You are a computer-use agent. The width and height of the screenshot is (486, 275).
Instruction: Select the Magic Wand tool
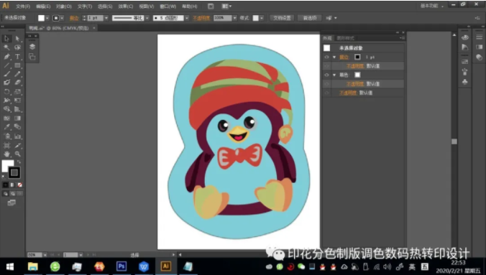point(6,47)
